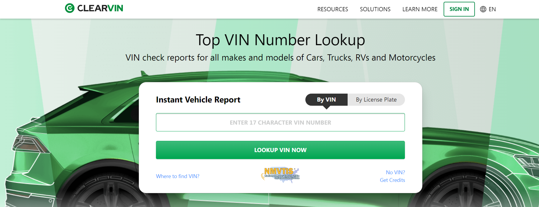Focus the 17 character VIN input field
This screenshot has height=207, width=539.
(x=280, y=122)
